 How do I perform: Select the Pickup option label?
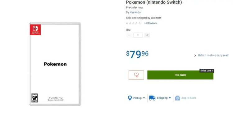point(137,98)
